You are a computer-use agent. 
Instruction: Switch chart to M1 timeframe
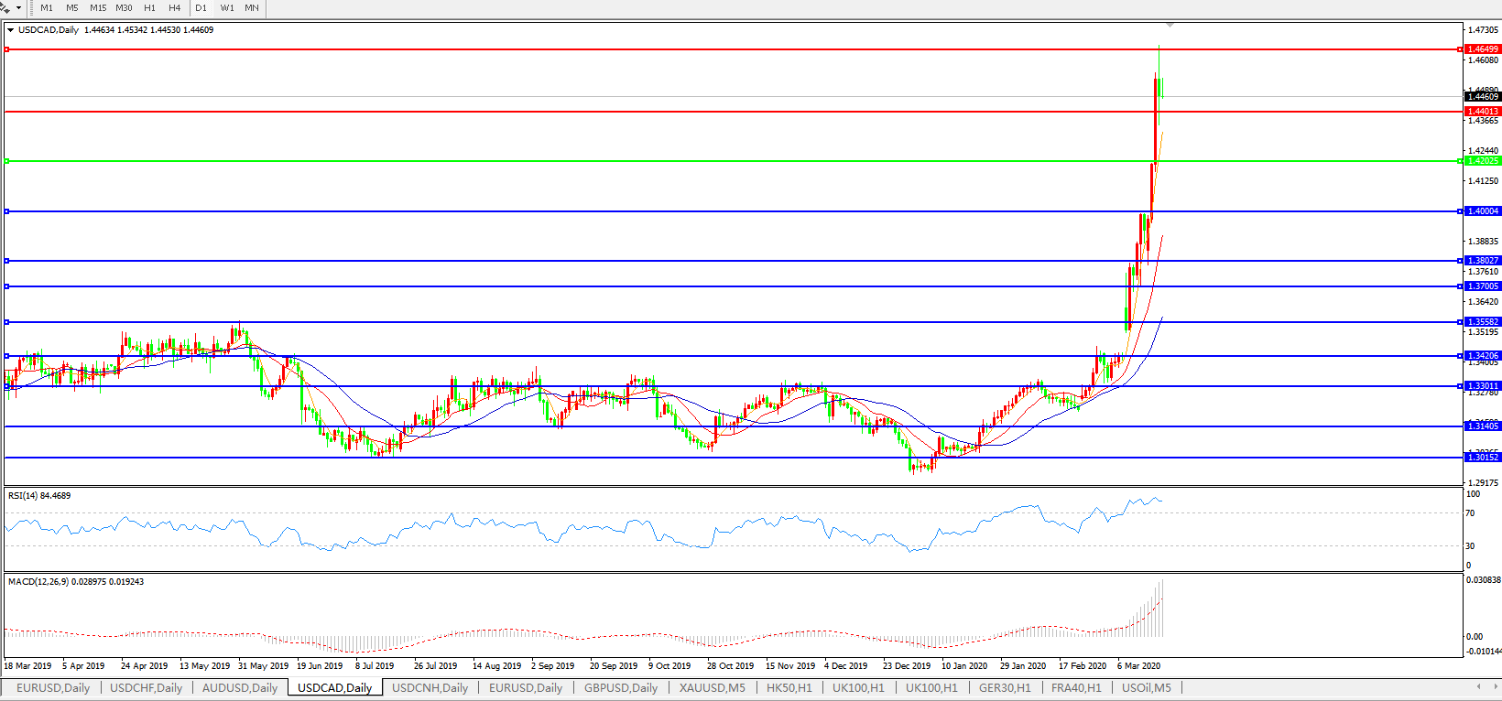click(x=47, y=7)
